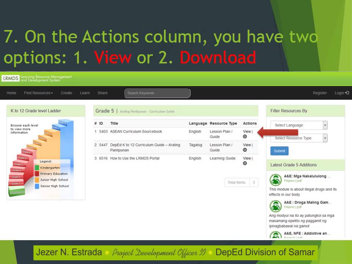Image resolution: width=352 pixels, height=264 pixels.
Task: Click ID 5447 cell
Action: click(103, 145)
